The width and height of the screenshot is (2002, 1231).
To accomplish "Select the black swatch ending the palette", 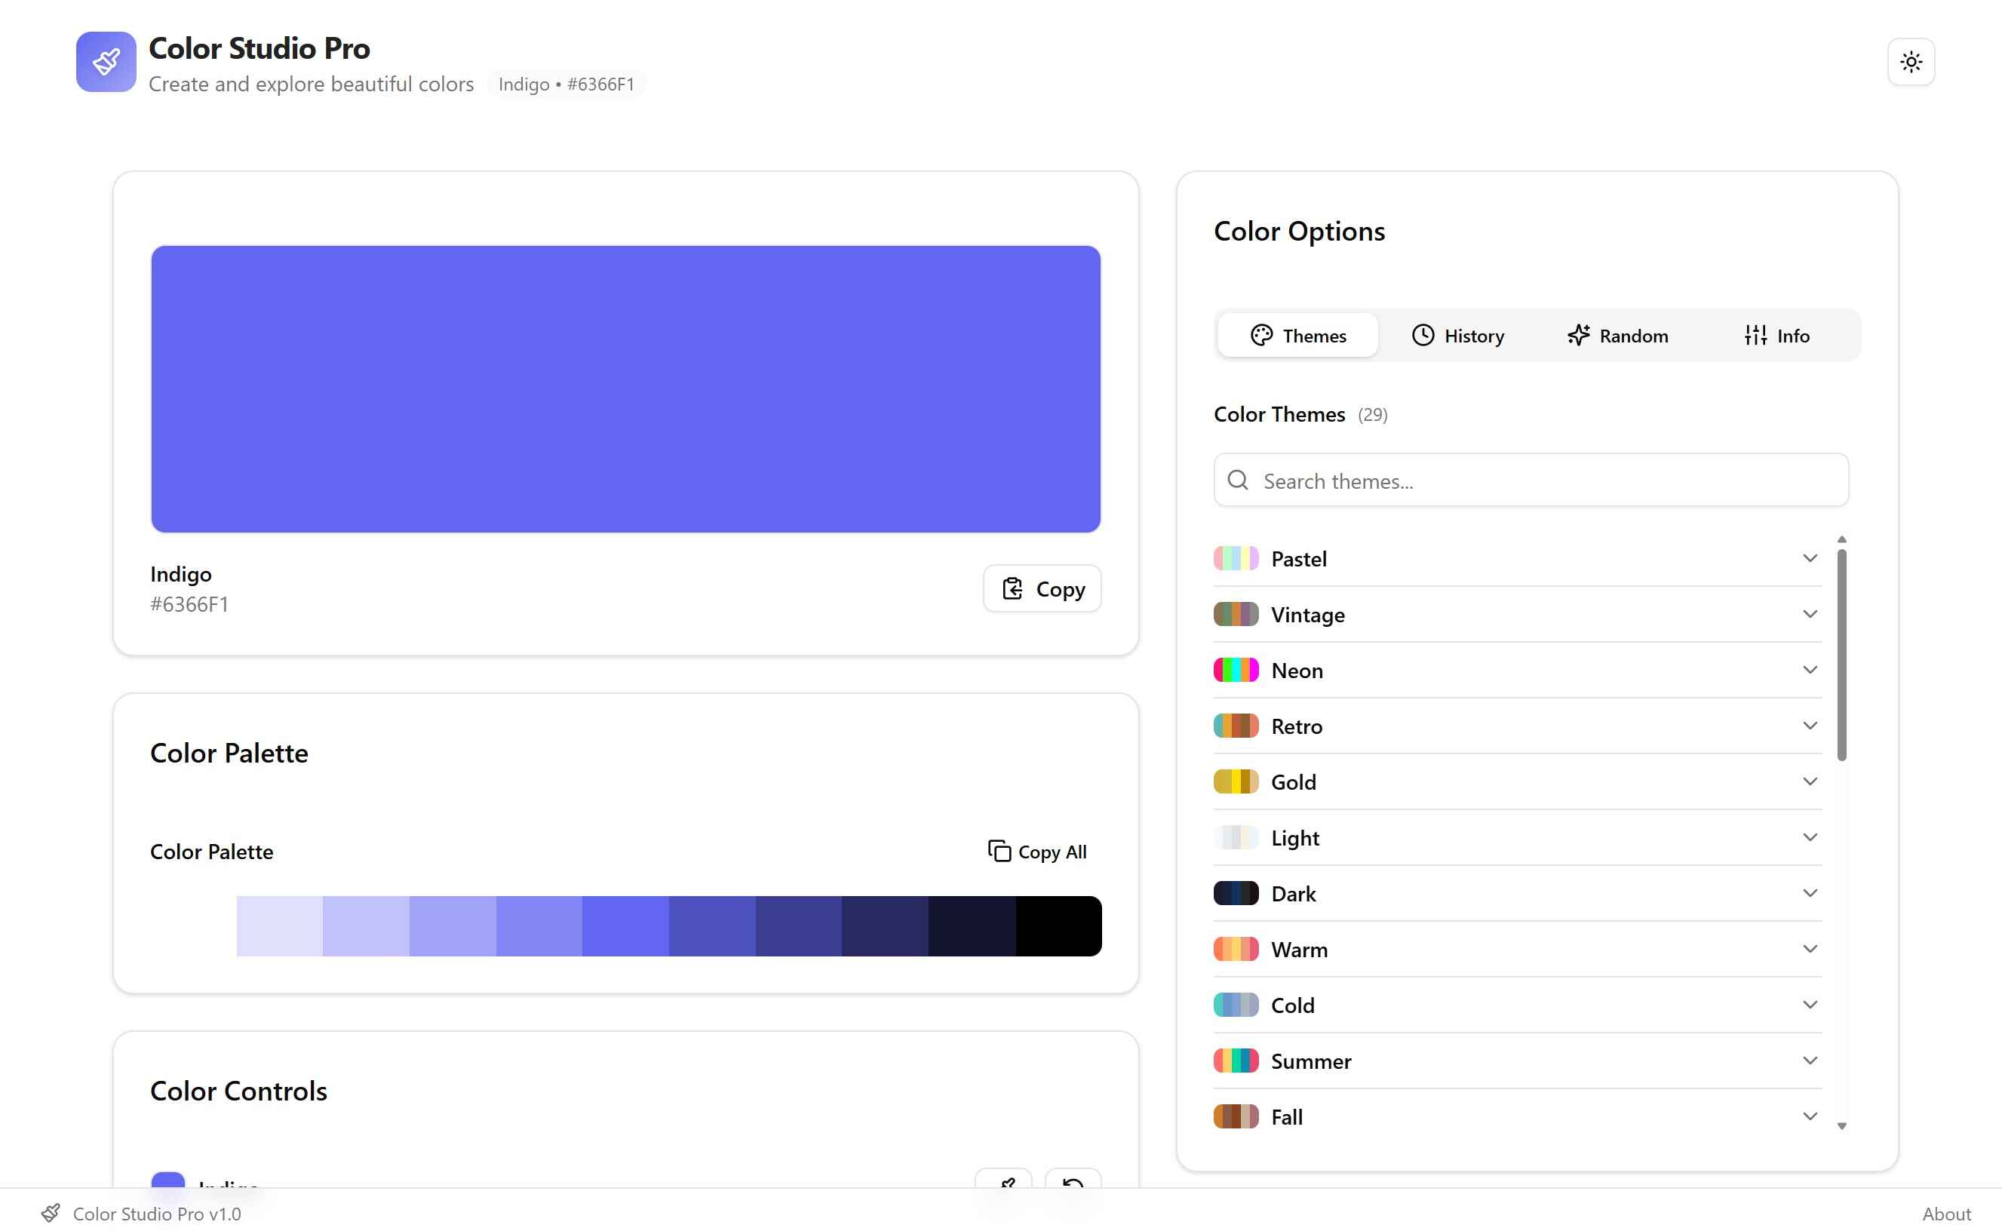I will pos(1058,926).
